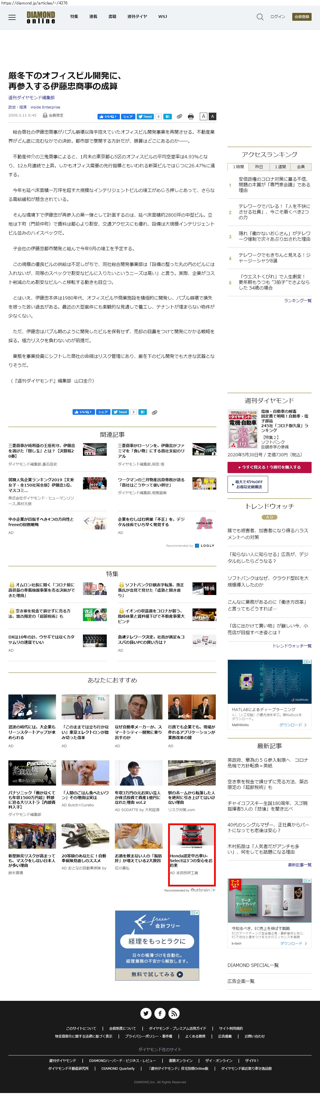
Task: Click the lock icon beside イオンの収益源 article
Action: [121, 611]
